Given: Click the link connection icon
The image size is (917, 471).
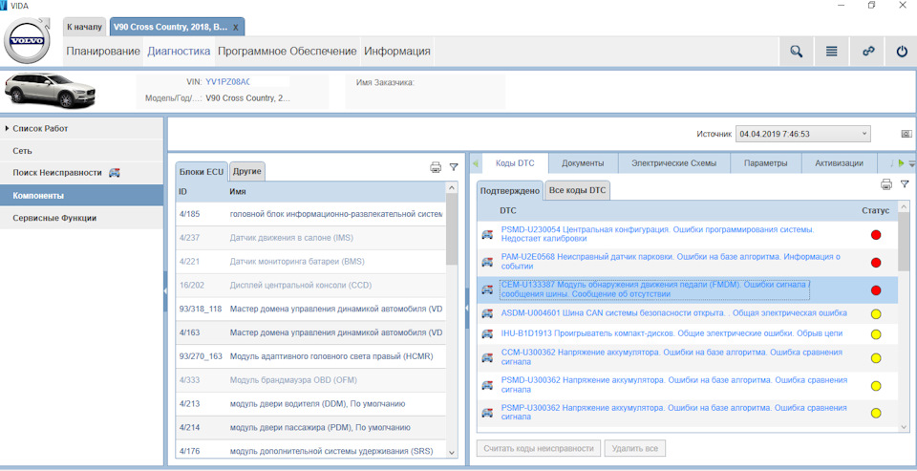Looking at the screenshot, I should [868, 52].
